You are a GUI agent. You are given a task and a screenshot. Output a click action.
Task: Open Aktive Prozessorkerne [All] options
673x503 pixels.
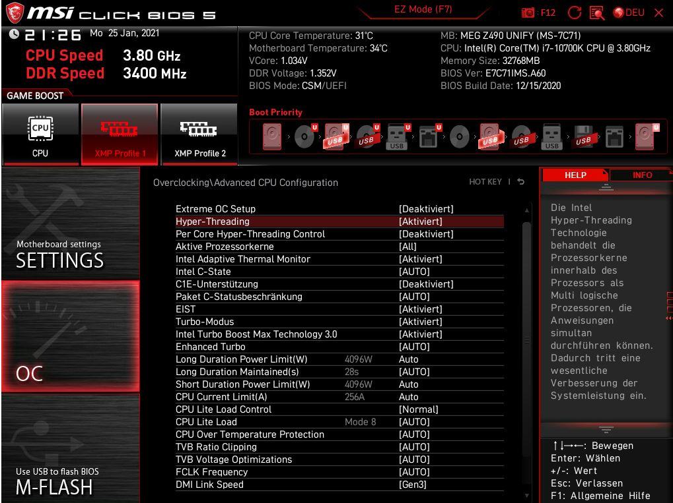[339, 247]
